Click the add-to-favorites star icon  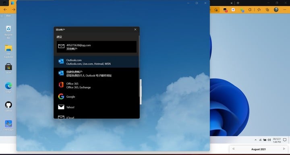pos(216,10)
